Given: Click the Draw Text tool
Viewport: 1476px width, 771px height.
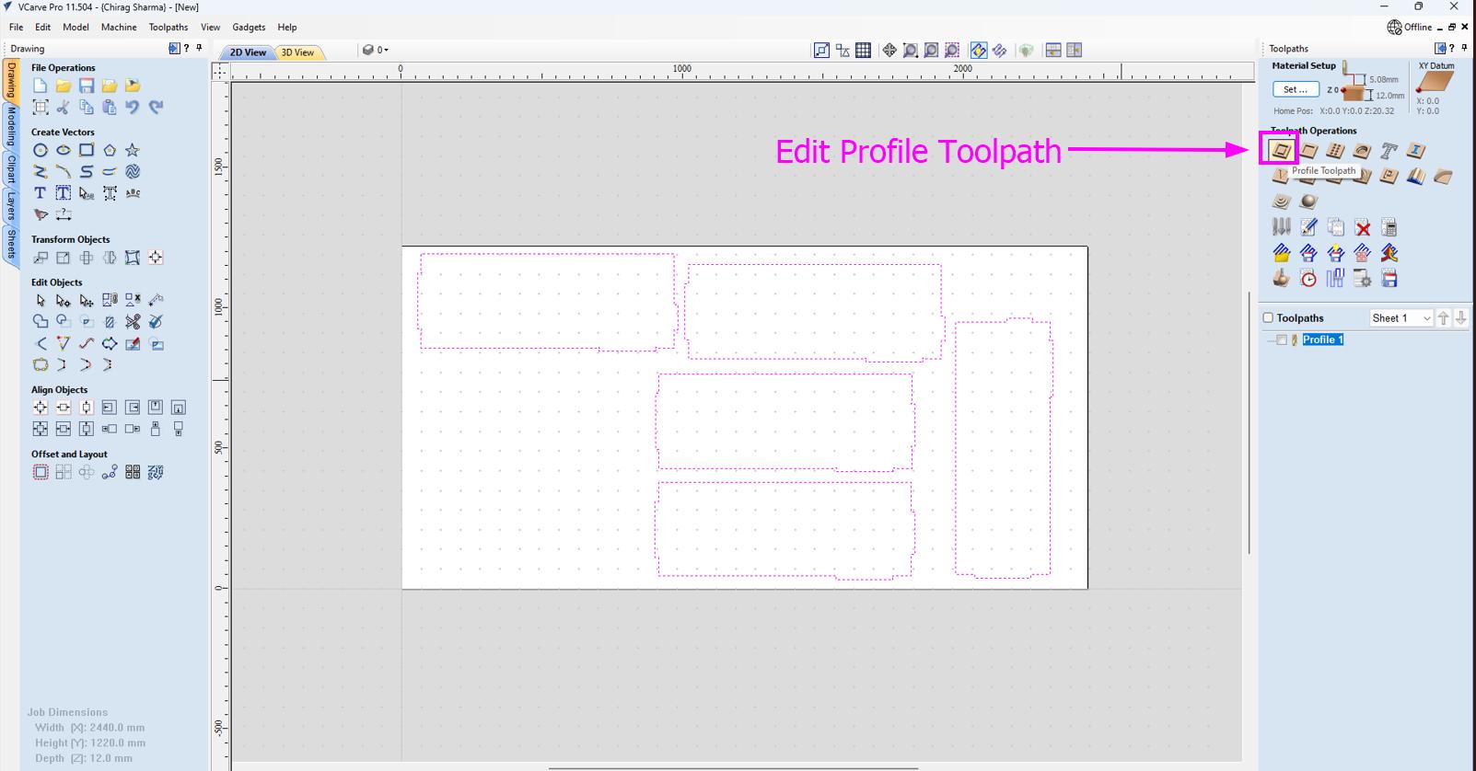Looking at the screenshot, I should click(x=41, y=193).
